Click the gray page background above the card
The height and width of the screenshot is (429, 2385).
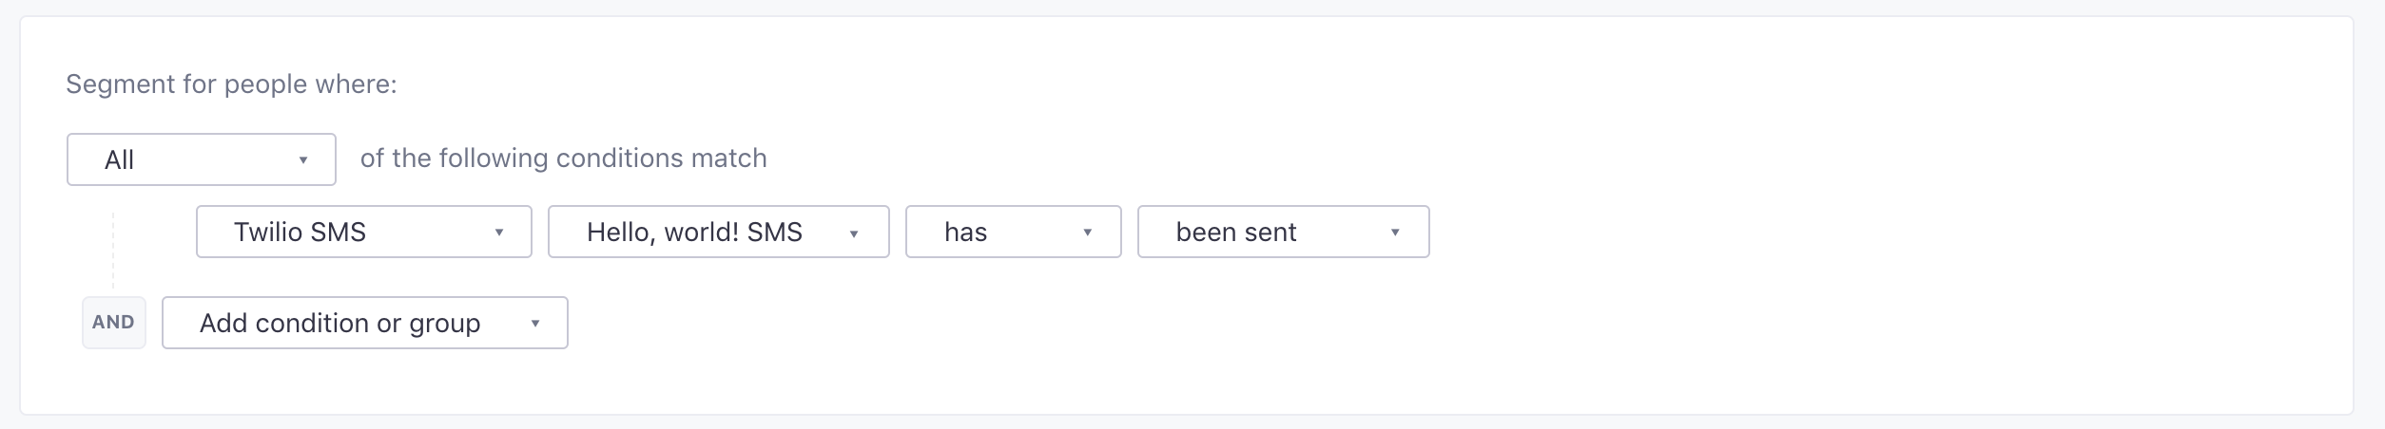click(x=1192, y=7)
